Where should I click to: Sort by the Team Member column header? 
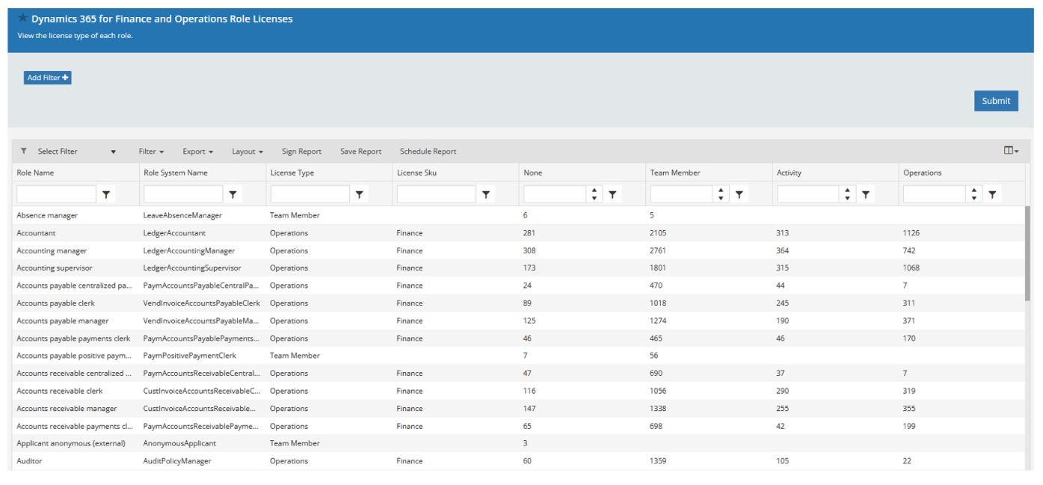675,173
